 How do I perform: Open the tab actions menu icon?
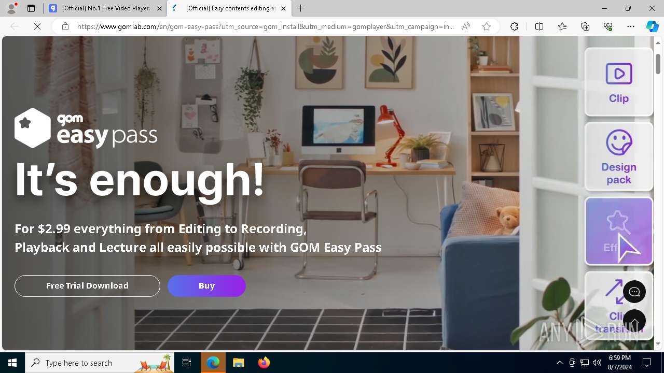(x=31, y=8)
